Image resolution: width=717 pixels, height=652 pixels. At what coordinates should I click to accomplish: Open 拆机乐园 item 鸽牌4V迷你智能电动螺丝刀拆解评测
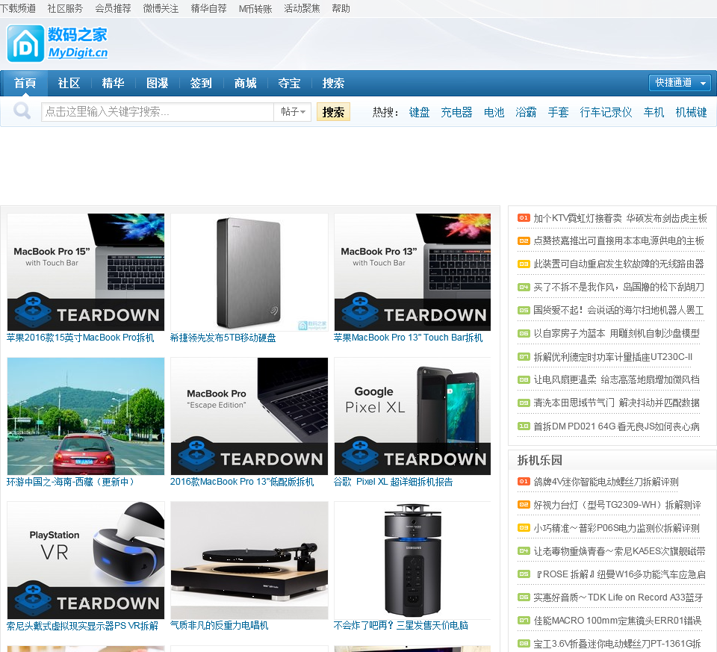[606, 482]
